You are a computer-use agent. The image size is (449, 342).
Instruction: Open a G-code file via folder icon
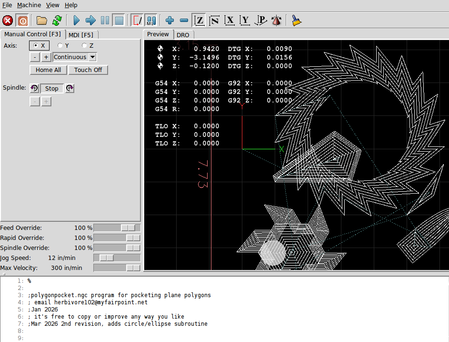pyautogui.click(x=42, y=21)
